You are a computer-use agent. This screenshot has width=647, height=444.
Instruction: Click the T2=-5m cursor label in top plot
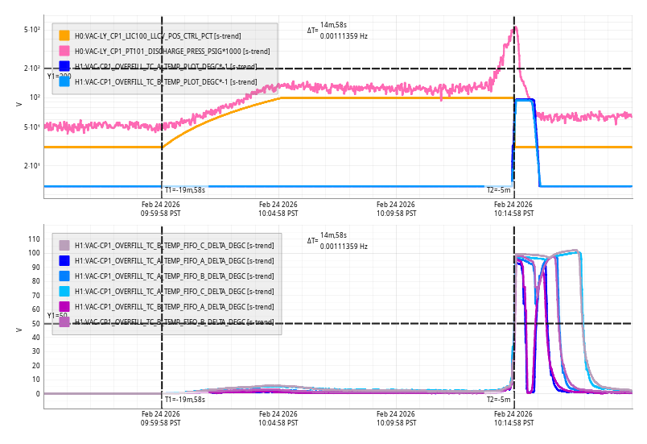point(498,190)
